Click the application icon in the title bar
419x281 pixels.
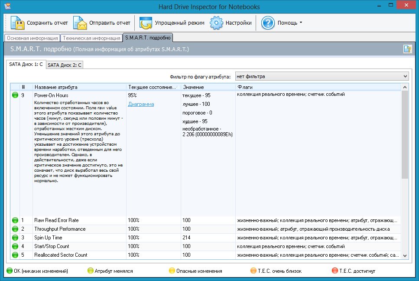tap(7, 7)
